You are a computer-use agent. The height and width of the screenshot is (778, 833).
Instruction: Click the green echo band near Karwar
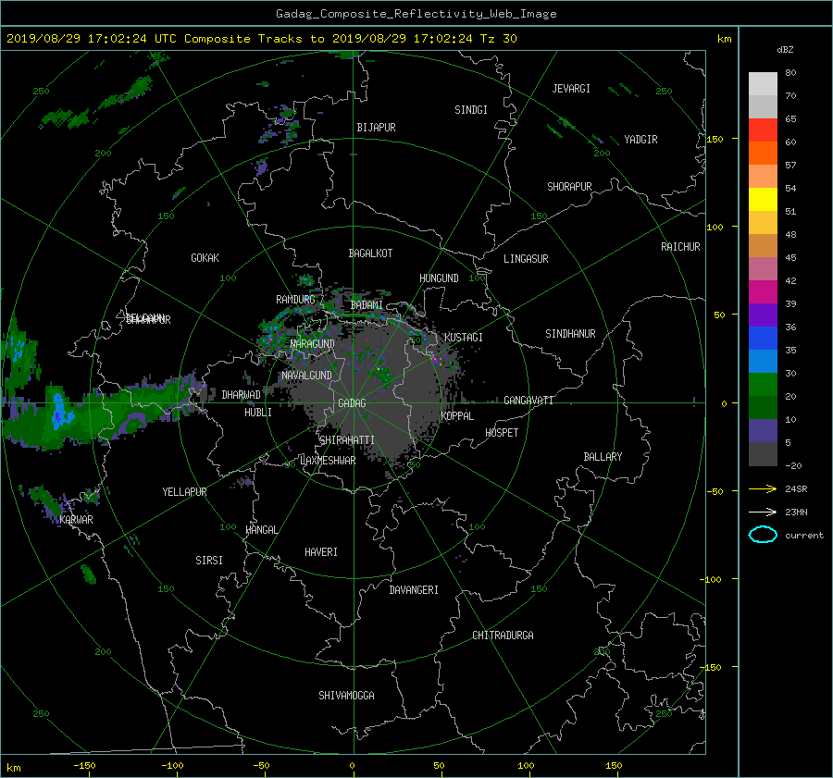(47, 500)
